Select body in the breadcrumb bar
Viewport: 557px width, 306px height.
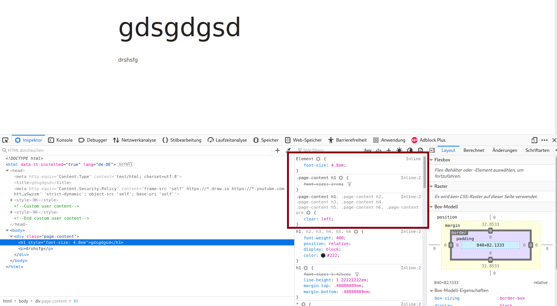tap(23, 301)
